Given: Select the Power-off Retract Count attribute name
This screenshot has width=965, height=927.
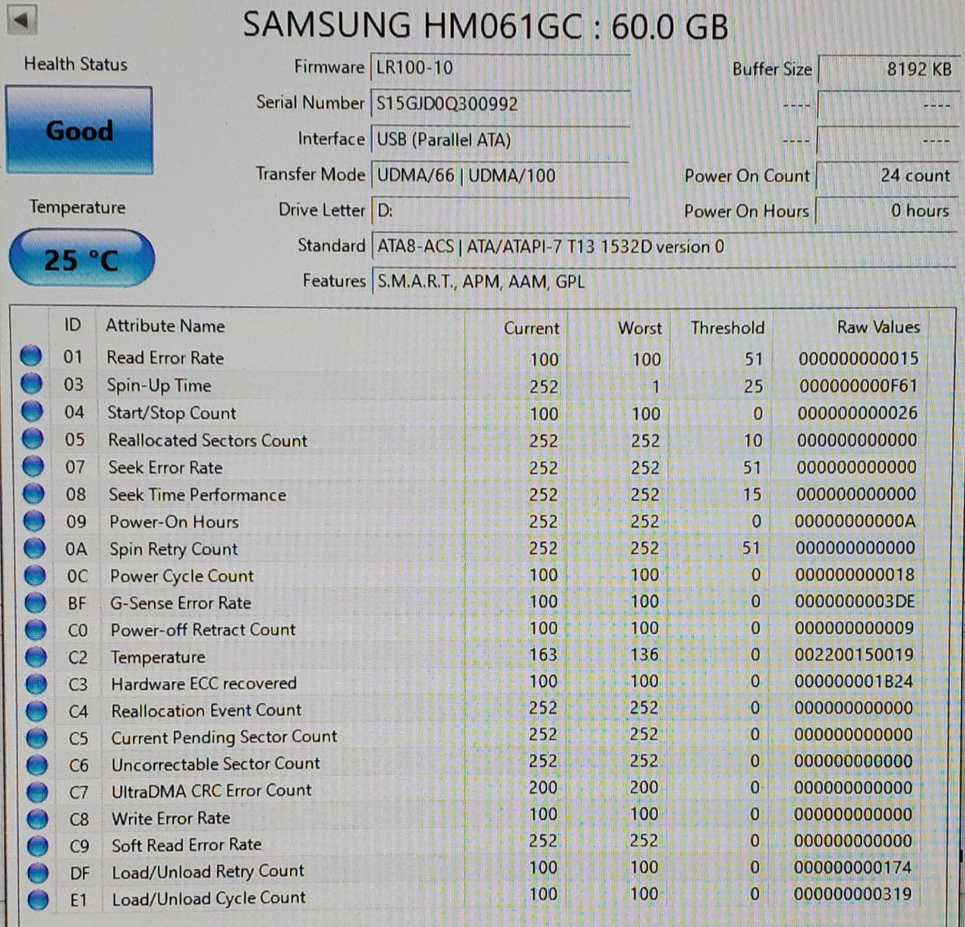Looking at the screenshot, I should (x=203, y=629).
